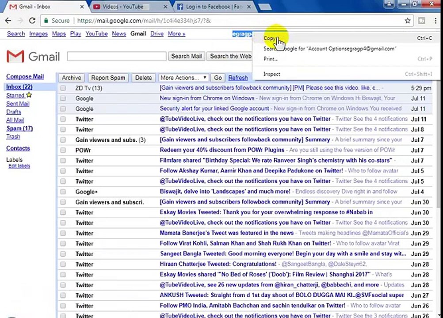Click the yellow star next to Starred
Screen dimensions: 443x318
point(29,95)
